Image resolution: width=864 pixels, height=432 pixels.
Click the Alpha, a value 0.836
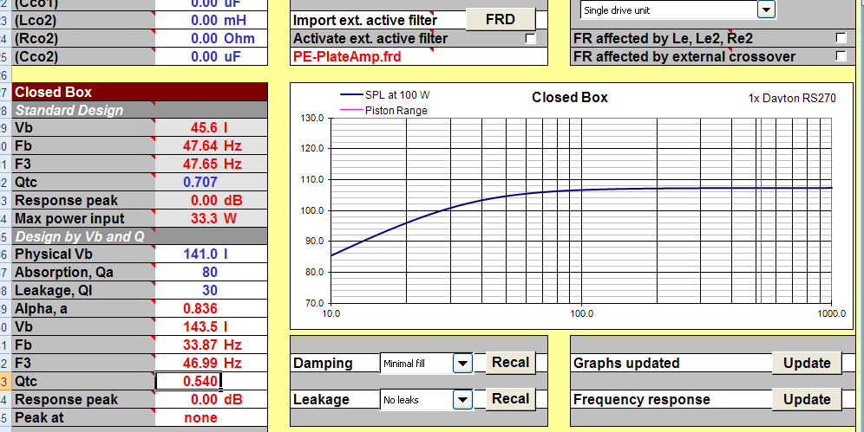pos(211,309)
